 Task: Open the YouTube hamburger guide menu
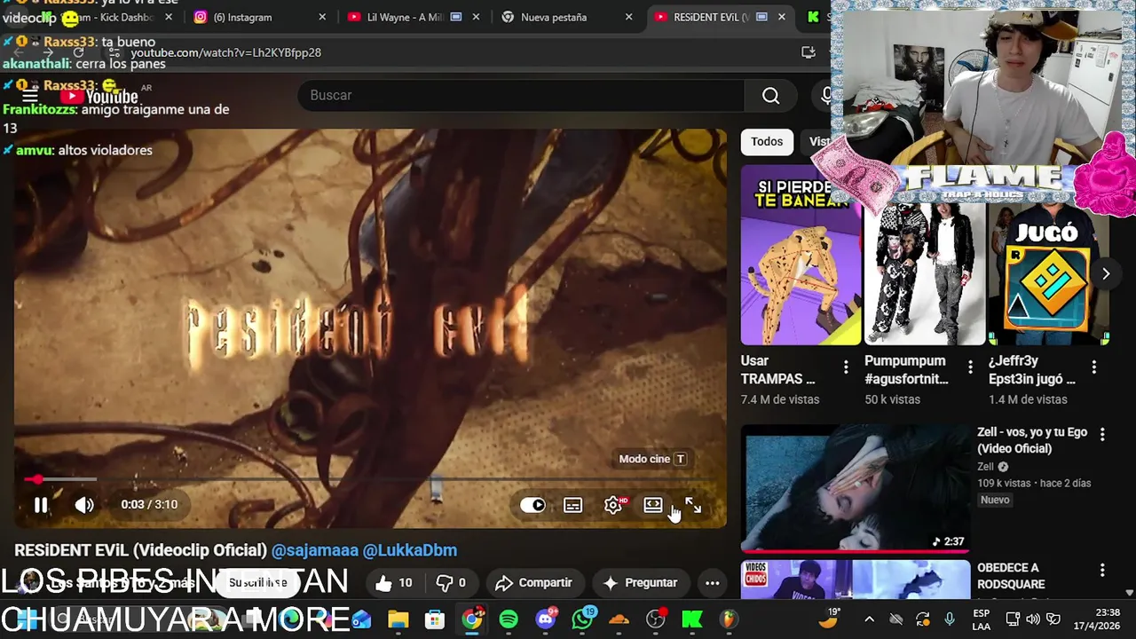point(30,96)
